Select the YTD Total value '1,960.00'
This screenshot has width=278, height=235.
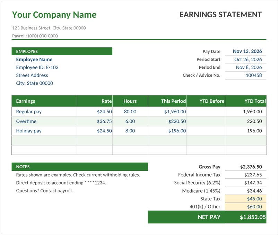tap(252, 112)
